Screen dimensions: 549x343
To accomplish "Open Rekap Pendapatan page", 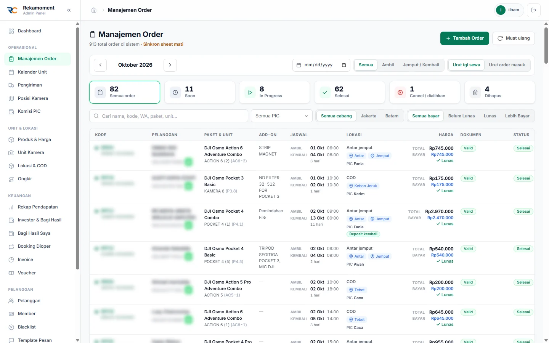I will pos(37,207).
